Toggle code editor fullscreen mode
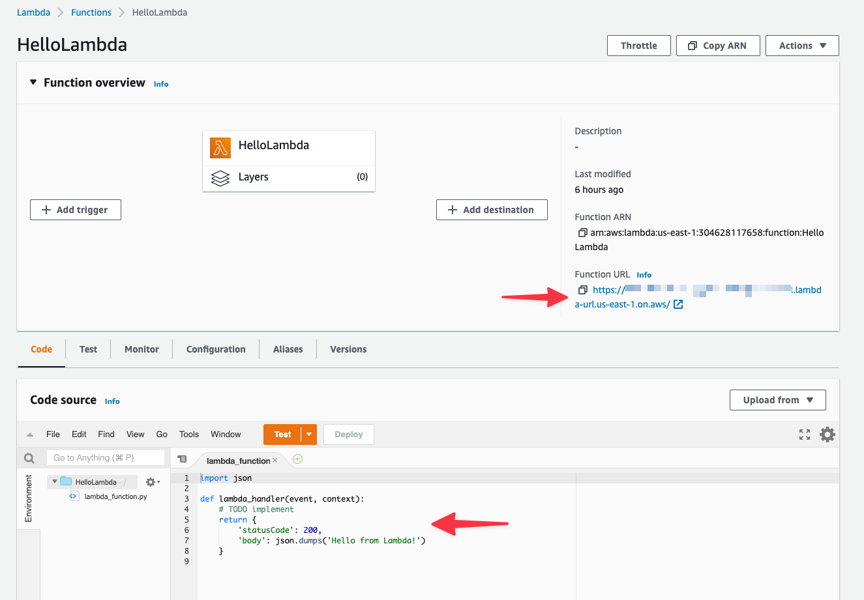This screenshot has height=600, width=864. click(805, 435)
